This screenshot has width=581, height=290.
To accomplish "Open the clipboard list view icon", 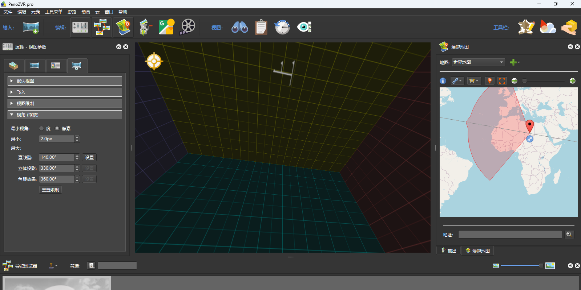I will [x=261, y=27].
